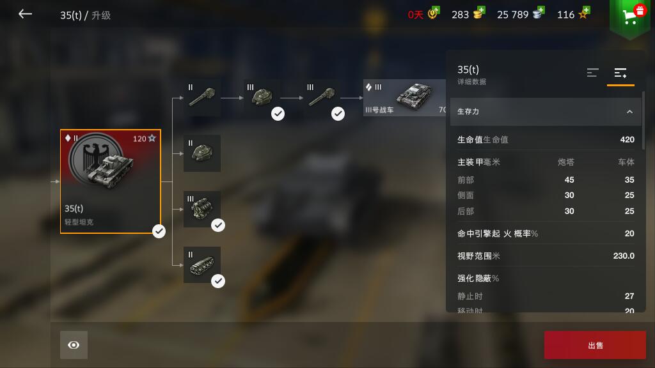
Task: Switch to the detailed stats tab
Action: click(x=620, y=73)
